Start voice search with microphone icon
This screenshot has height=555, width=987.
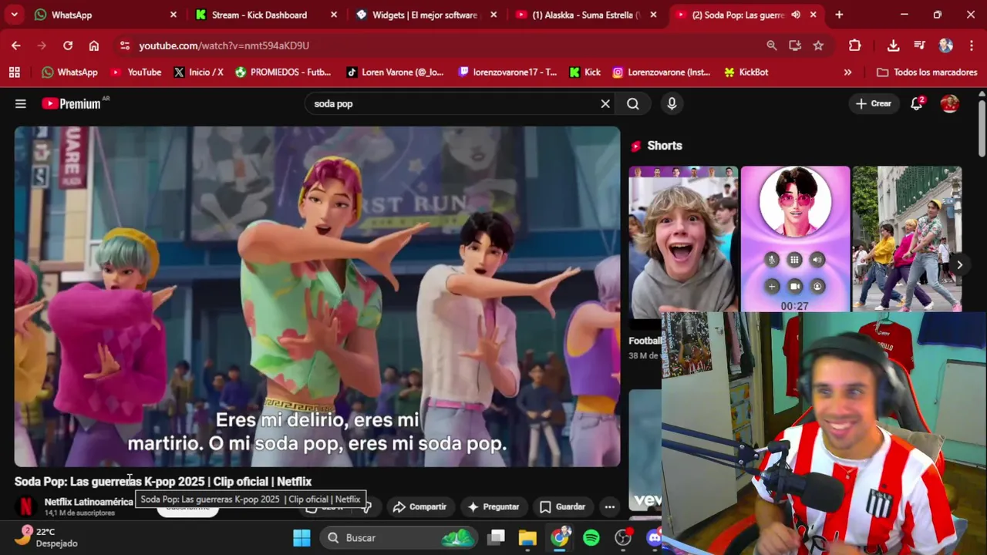672,103
